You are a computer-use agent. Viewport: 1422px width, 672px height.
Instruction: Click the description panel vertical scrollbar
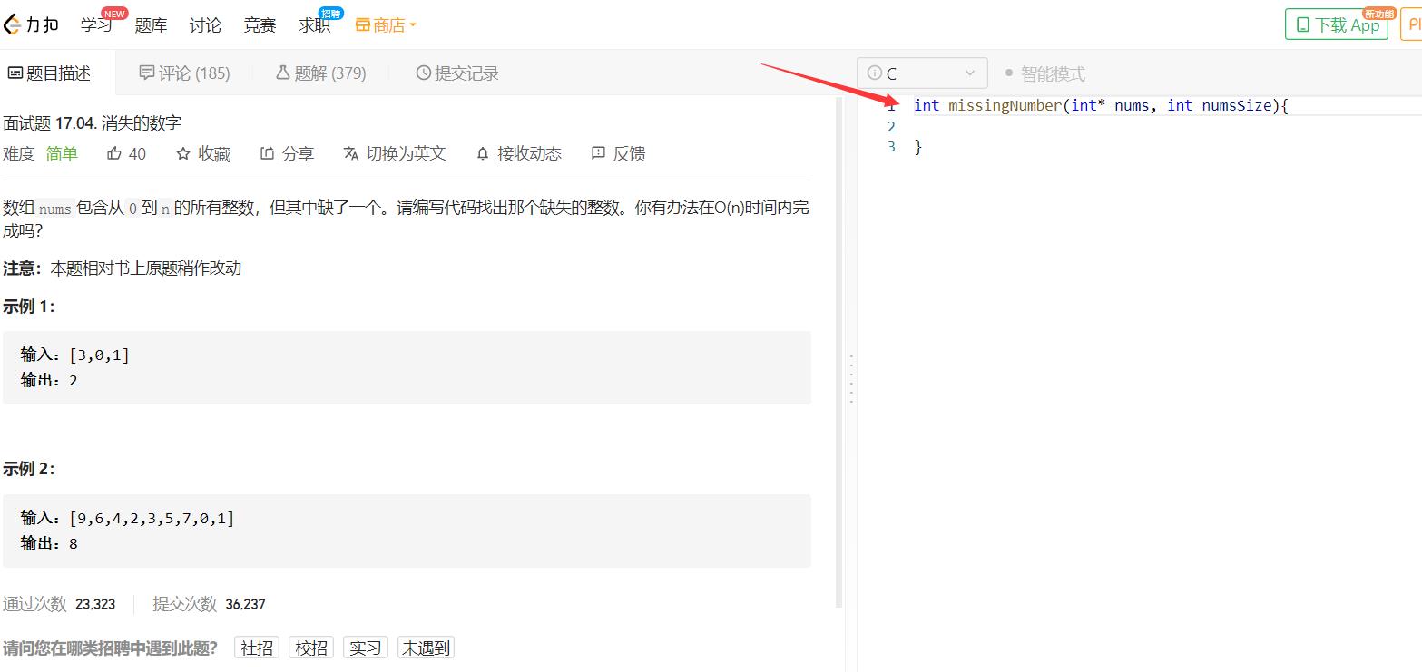tap(839, 352)
